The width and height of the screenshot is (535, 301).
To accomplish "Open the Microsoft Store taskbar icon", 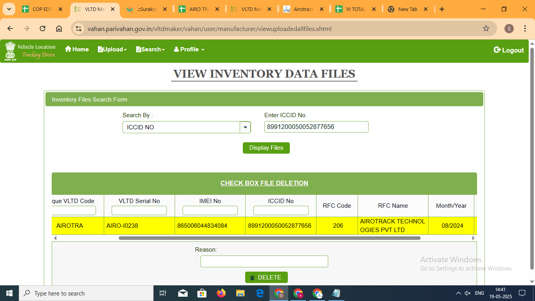I will [202, 293].
